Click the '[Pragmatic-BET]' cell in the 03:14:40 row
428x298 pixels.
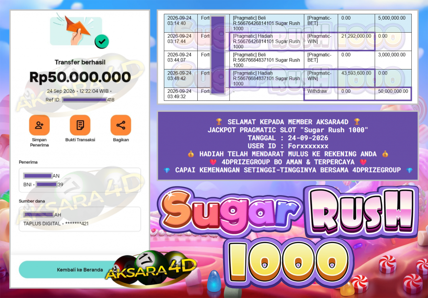click(x=321, y=23)
